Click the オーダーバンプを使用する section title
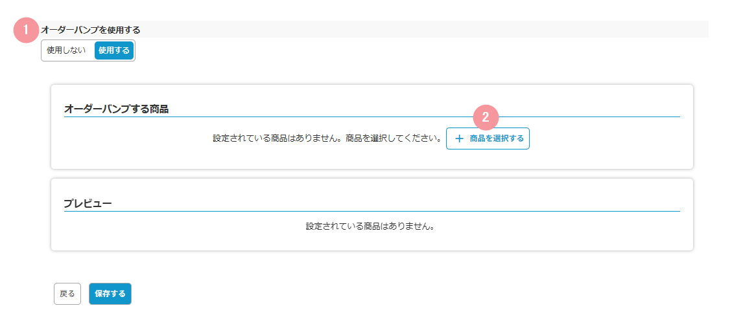The image size is (743, 332). pyautogui.click(x=91, y=30)
